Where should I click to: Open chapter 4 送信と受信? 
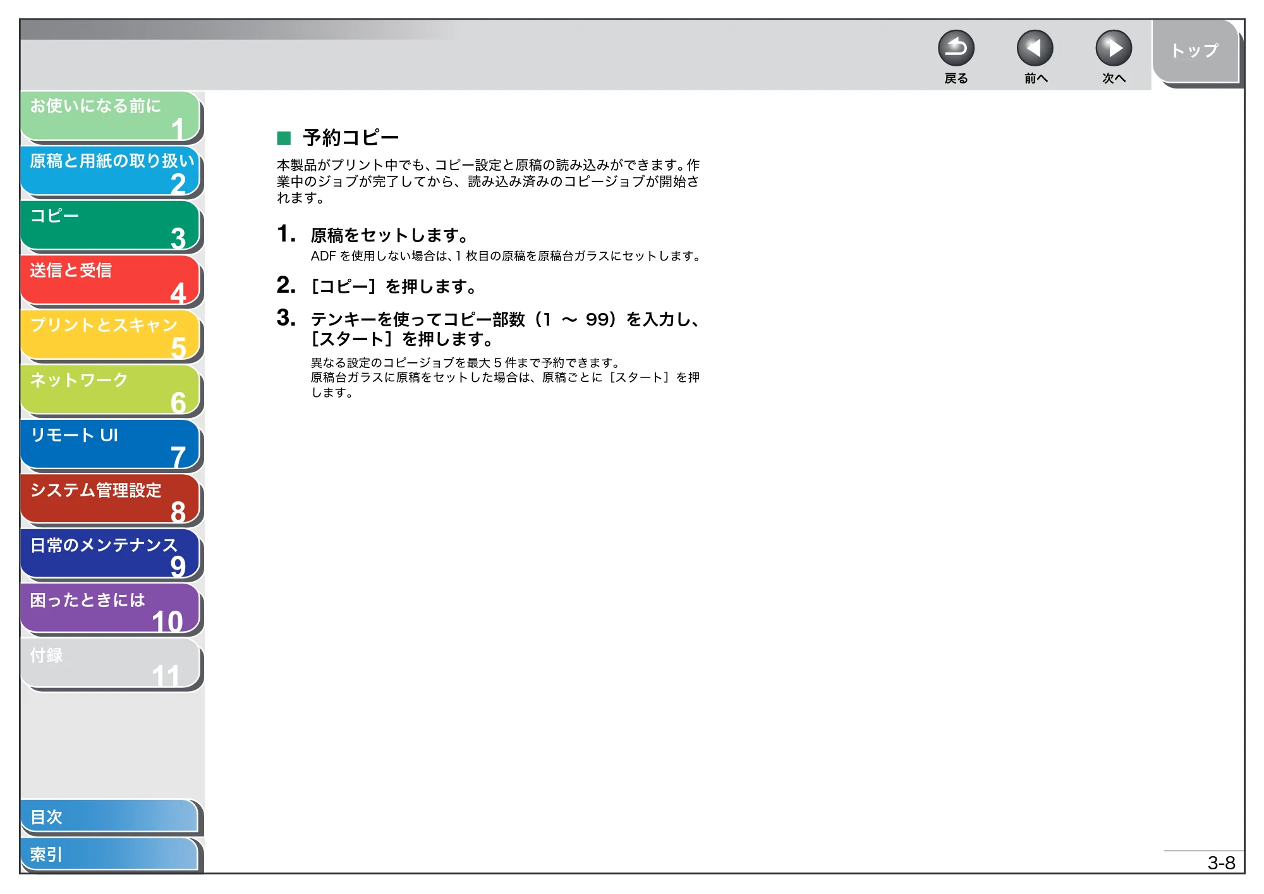tap(111, 280)
